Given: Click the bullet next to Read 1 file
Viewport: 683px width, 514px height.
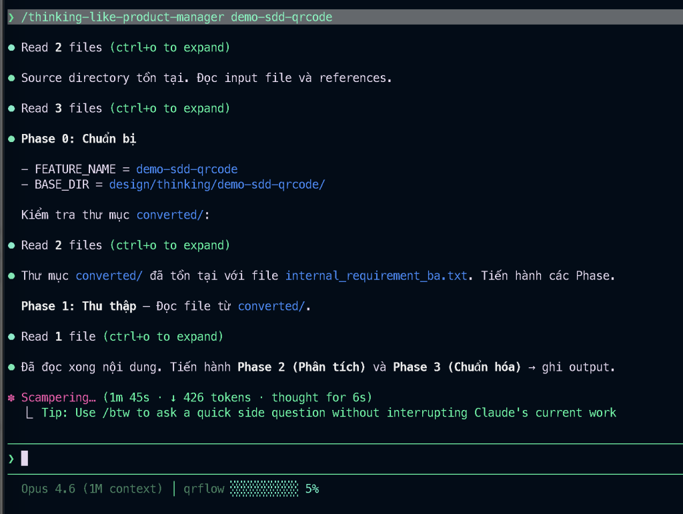Looking at the screenshot, I should (x=11, y=337).
